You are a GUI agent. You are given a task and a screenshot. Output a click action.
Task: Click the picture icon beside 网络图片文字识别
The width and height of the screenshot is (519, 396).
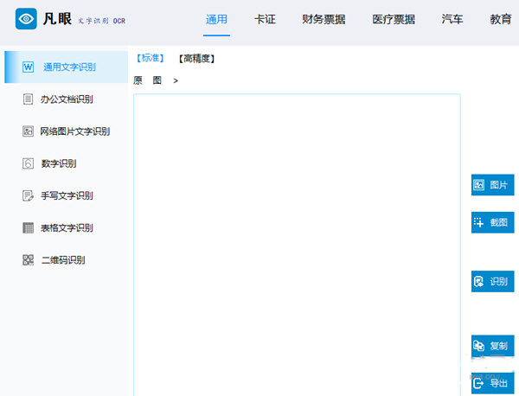[x=28, y=131]
